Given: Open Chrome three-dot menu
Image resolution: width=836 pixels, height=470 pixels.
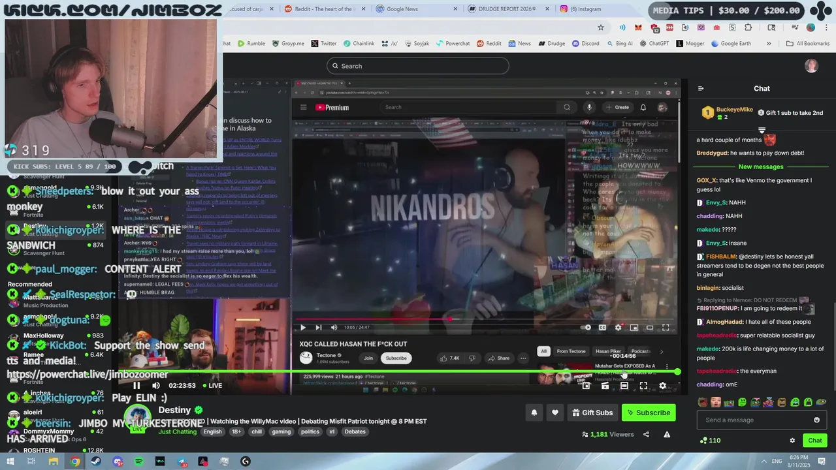Looking at the screenshot, I should coord(826,27).
